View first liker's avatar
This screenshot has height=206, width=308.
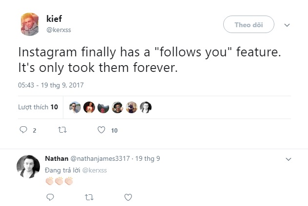click(75, 107)
